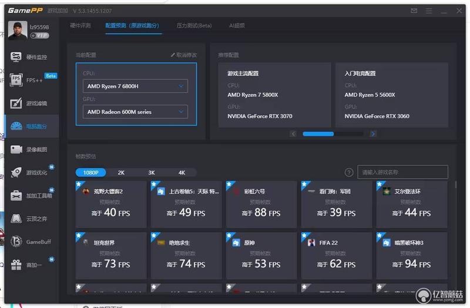Click the game list vertical scrollbar

[x=456, y=185]
